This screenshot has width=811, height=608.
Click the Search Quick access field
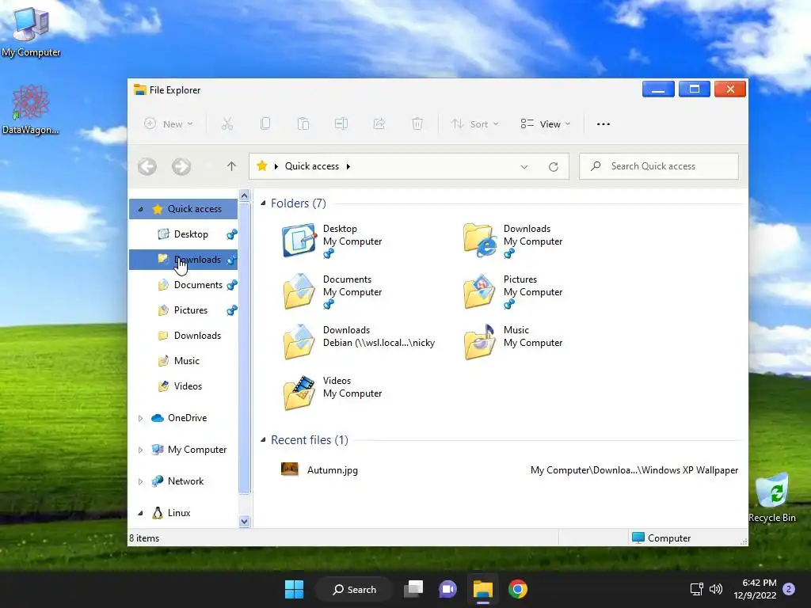point(659,166)
